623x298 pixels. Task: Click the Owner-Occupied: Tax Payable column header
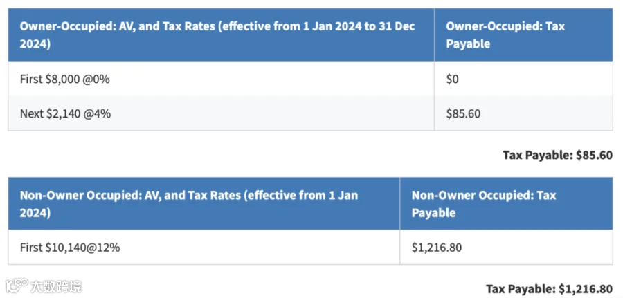coord(523,35)
